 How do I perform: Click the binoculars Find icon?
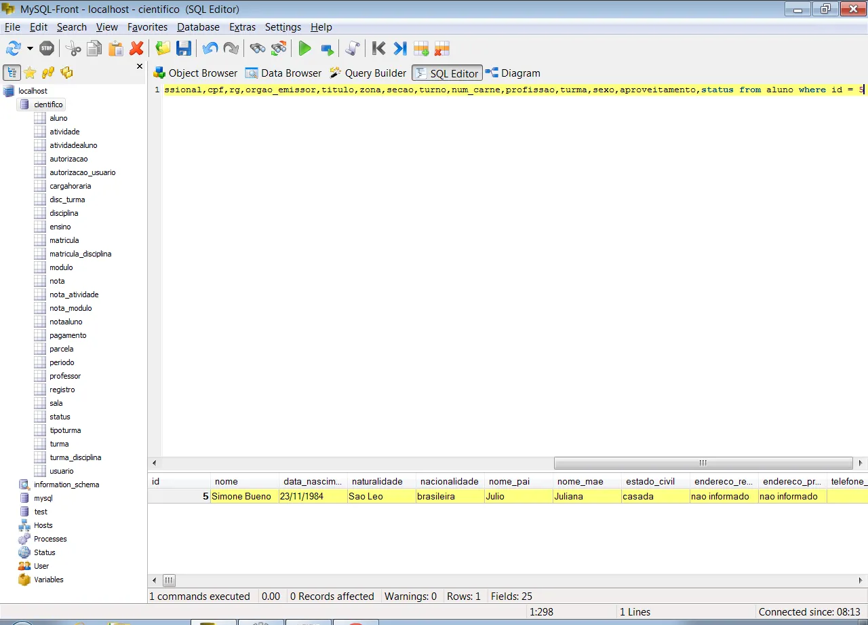(257, 48)
